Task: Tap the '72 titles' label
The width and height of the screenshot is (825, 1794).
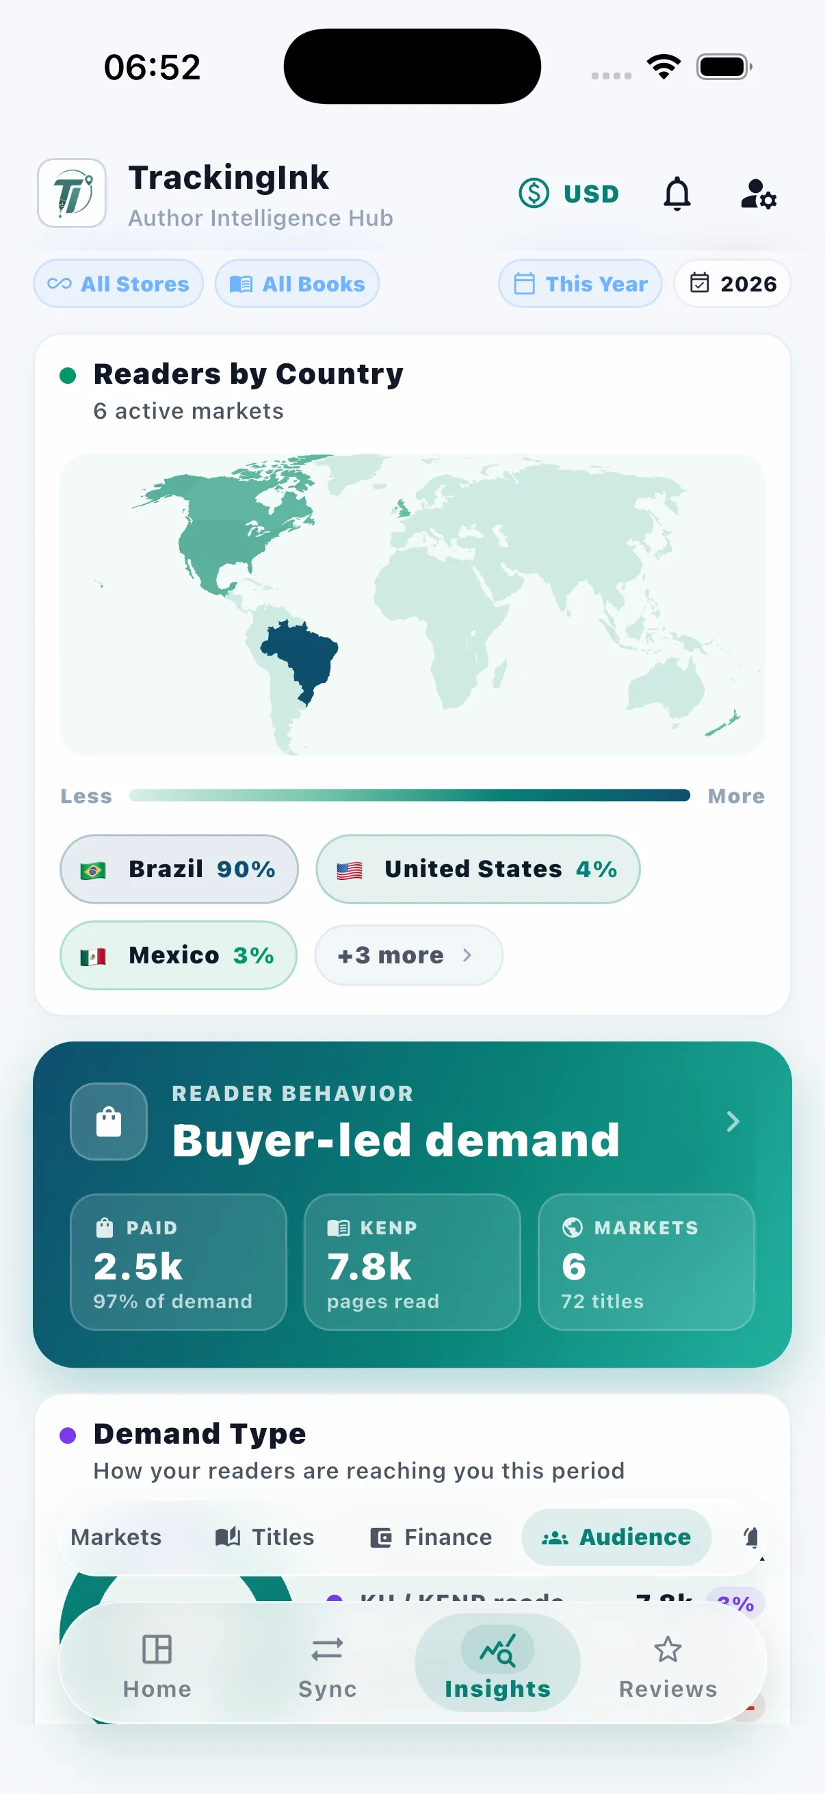Action: [602, 1301]
